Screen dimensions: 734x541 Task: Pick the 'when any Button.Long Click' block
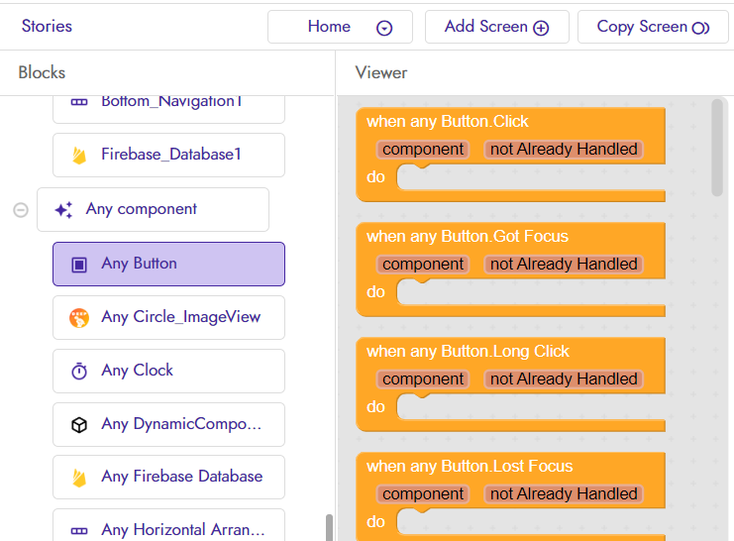click(468, 352)
